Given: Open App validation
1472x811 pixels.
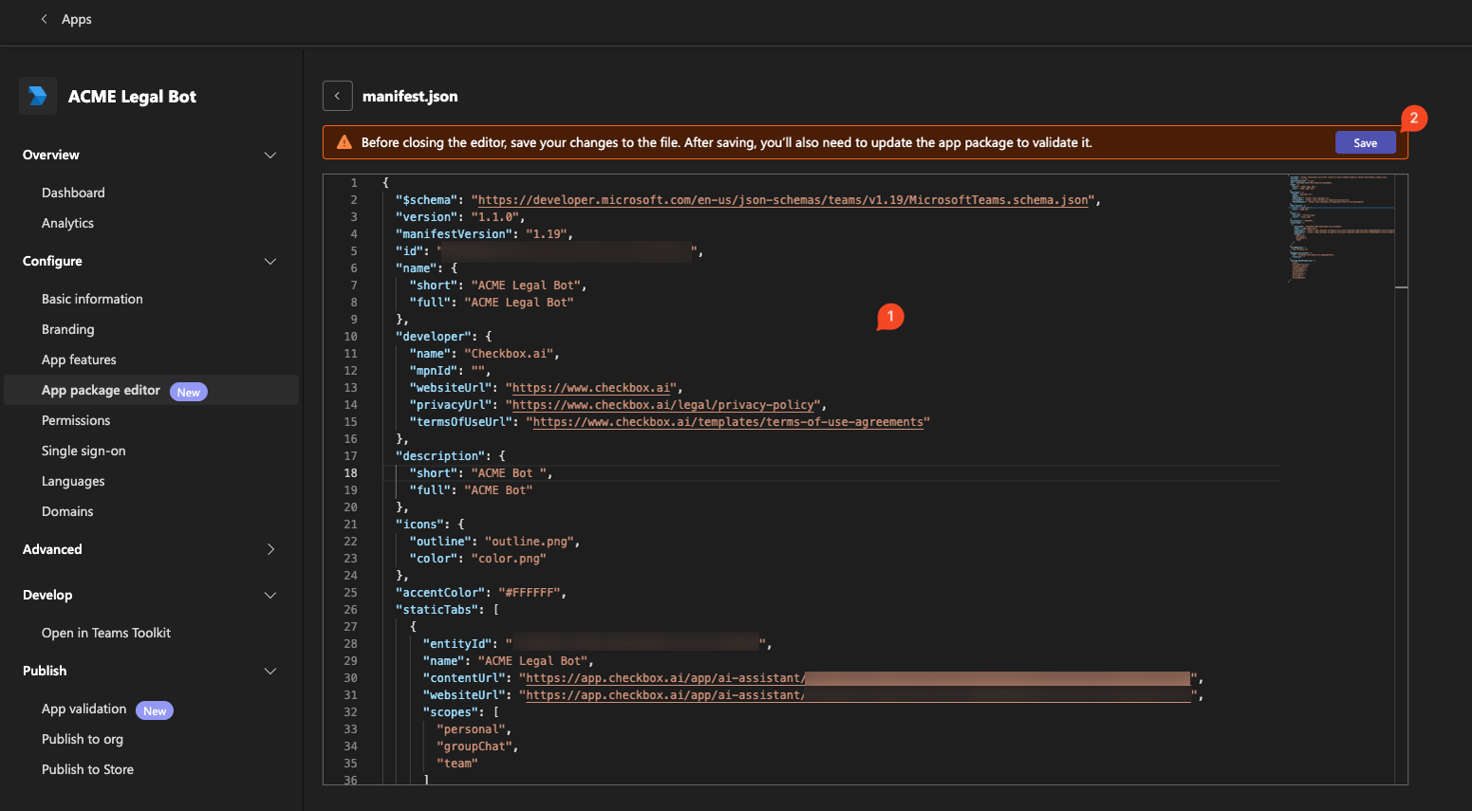Looking at the screenshot, I should click(84, 709).
